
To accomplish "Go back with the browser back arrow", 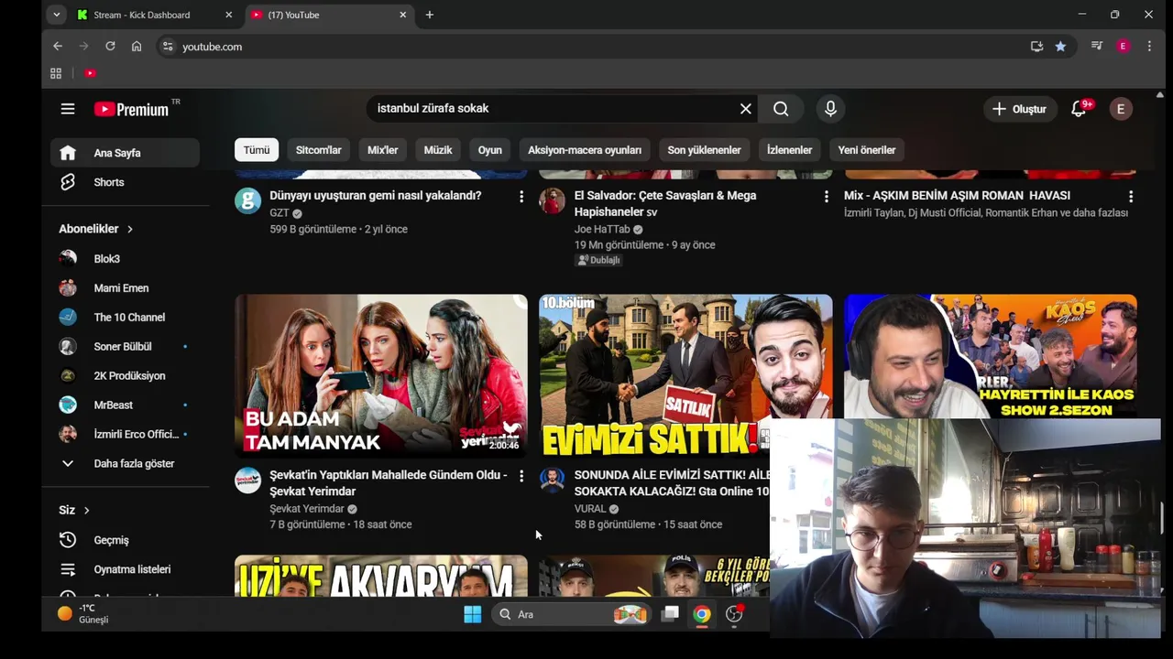I will [x=58, y=46].
